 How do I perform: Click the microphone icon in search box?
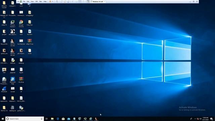pyautogui.click(x=42, y=119)
